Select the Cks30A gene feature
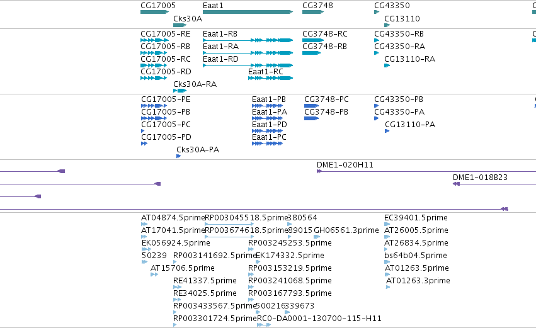Viewport: 536px width, 328px height. click(180, 25)
